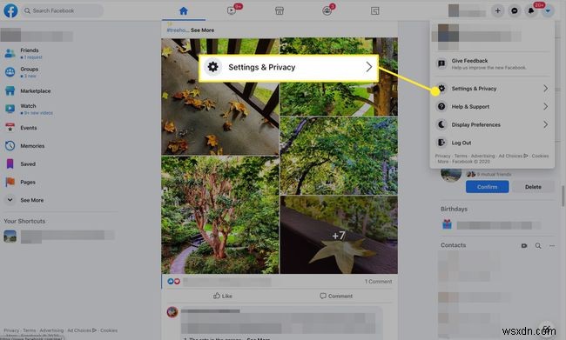566x340 pixels.
Task: Open the Groups tab in top bar
Action: [327, 10]
